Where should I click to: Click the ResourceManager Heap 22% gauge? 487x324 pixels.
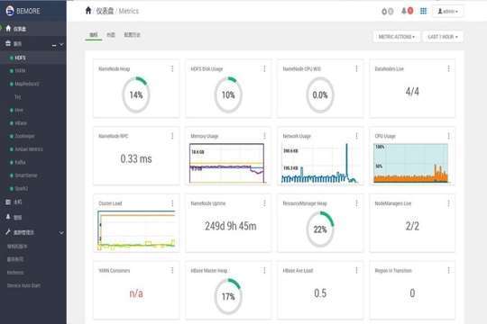coord(320,229)
